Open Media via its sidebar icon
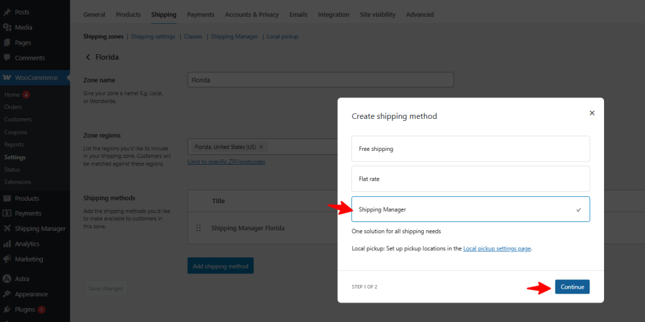Viewport: 645px width, 322px height. pos(7,27)
